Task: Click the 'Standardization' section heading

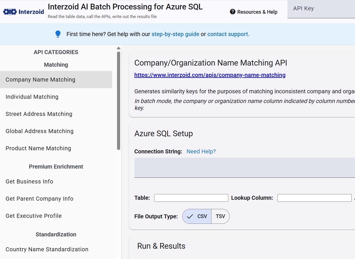Action: (56, 234)
